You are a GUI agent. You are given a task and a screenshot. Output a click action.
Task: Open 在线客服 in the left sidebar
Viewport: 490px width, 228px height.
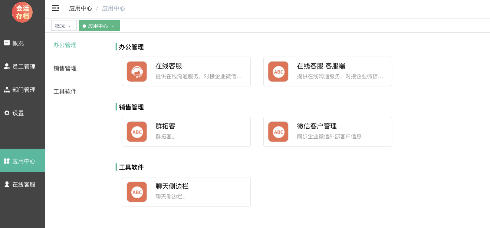click(24, 185)
